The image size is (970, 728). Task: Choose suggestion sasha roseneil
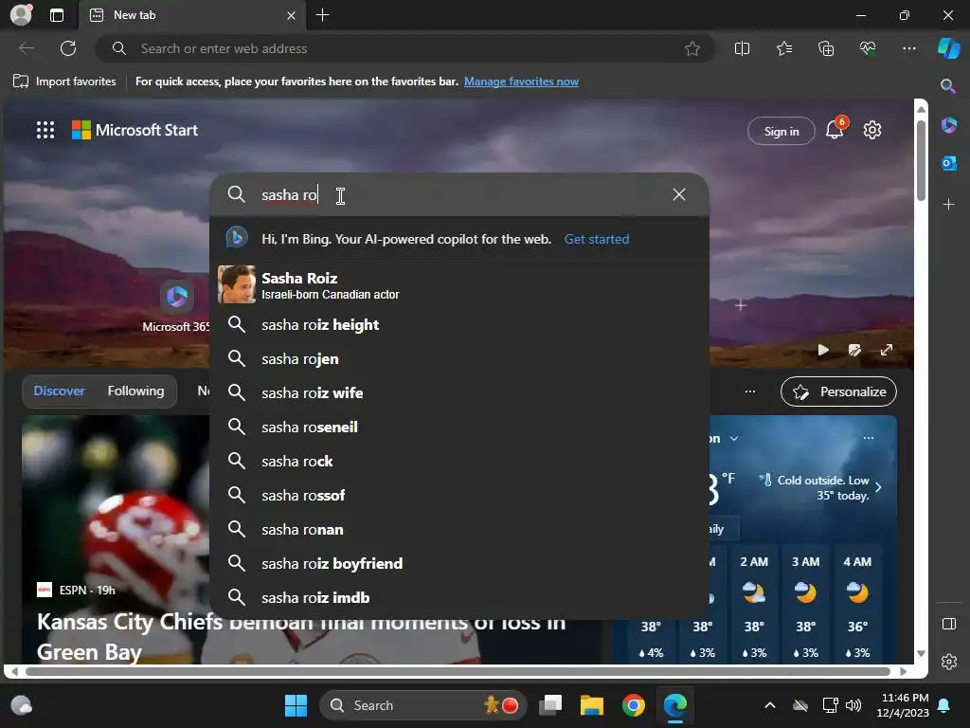(459, 427)
